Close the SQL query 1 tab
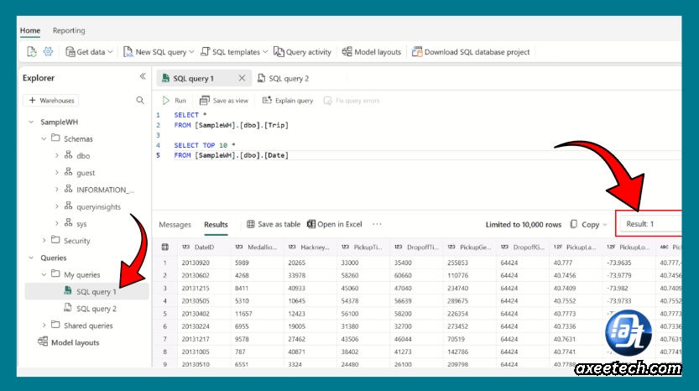The image size is (699, 391). point(242,78)
